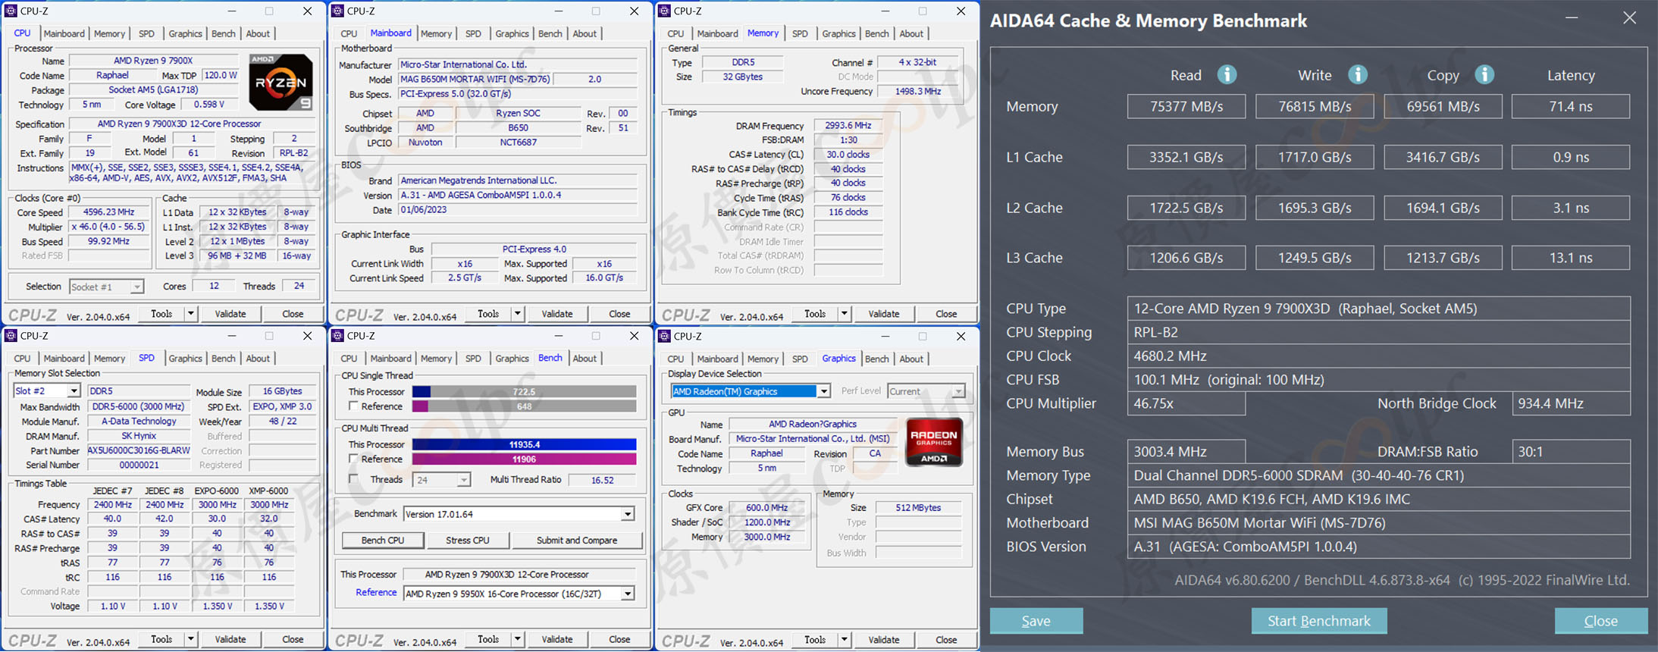Switch to Graphics tab in the Mainboard tab window
Screen dimensions: 1658x652
click(x=512, y=33)
